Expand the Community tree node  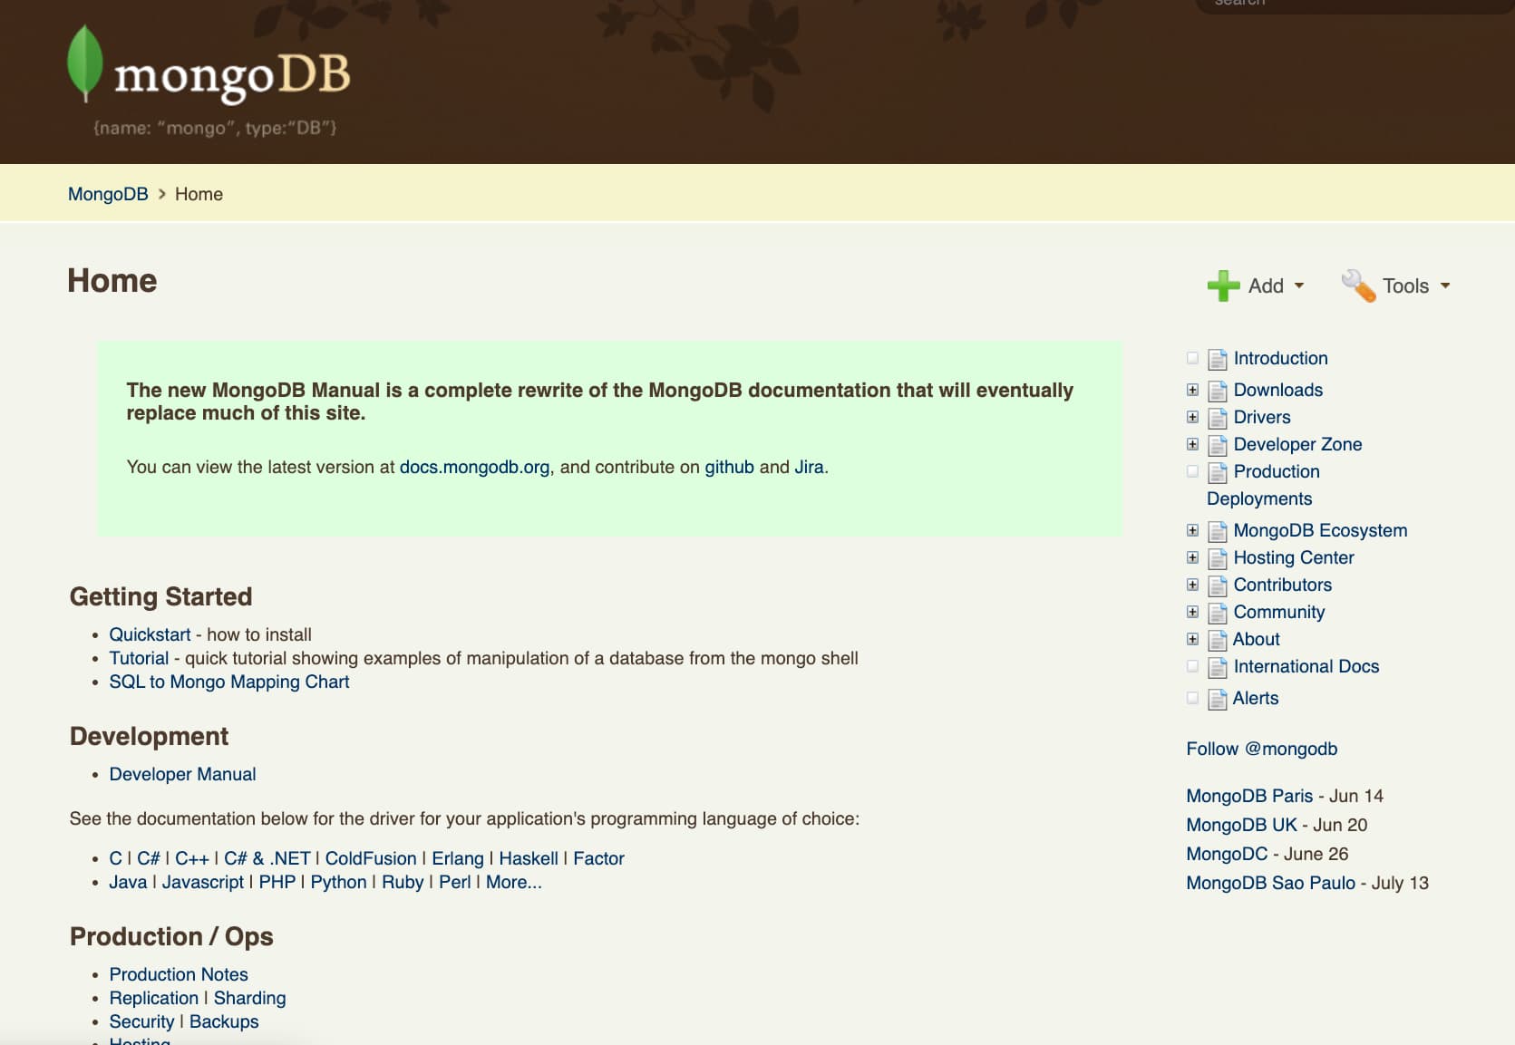click(1192, 612)
